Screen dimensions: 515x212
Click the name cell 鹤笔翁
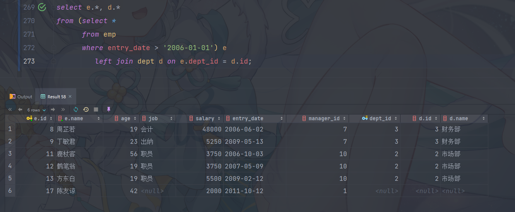click(x=79, y=166)
